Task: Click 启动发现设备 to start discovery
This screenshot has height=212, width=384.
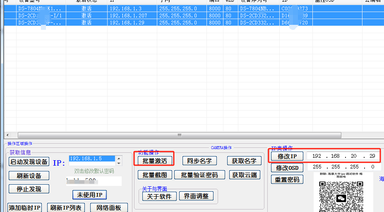Action: 29,161
